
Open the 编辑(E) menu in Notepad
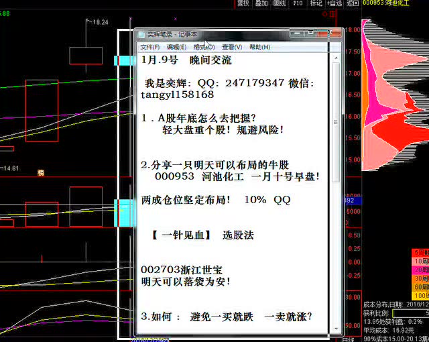pos(177,47)
